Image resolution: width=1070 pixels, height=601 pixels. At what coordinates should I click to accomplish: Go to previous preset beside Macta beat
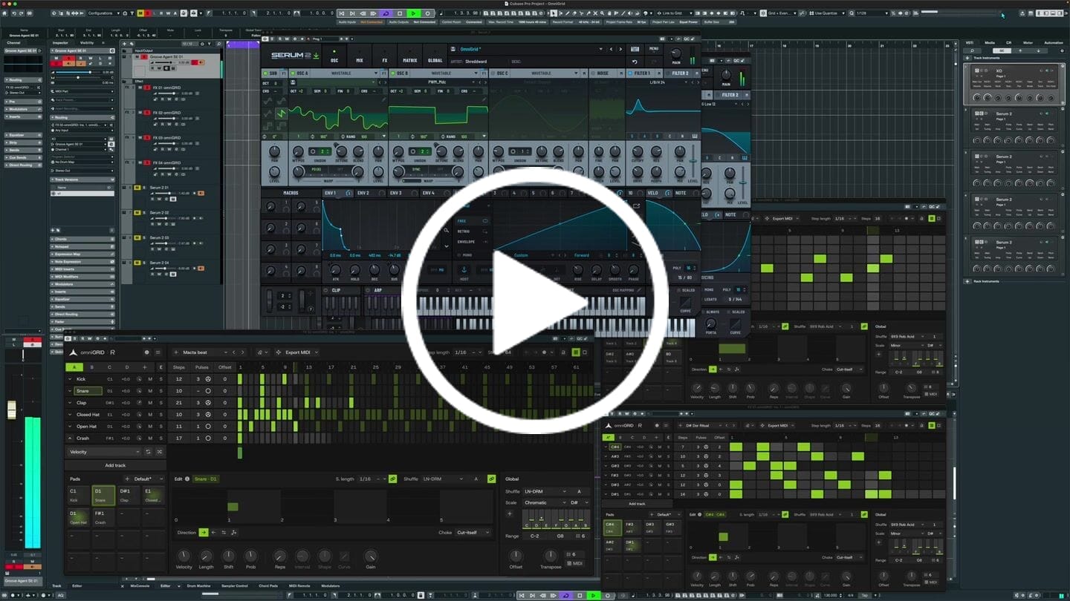click(233, 352)
